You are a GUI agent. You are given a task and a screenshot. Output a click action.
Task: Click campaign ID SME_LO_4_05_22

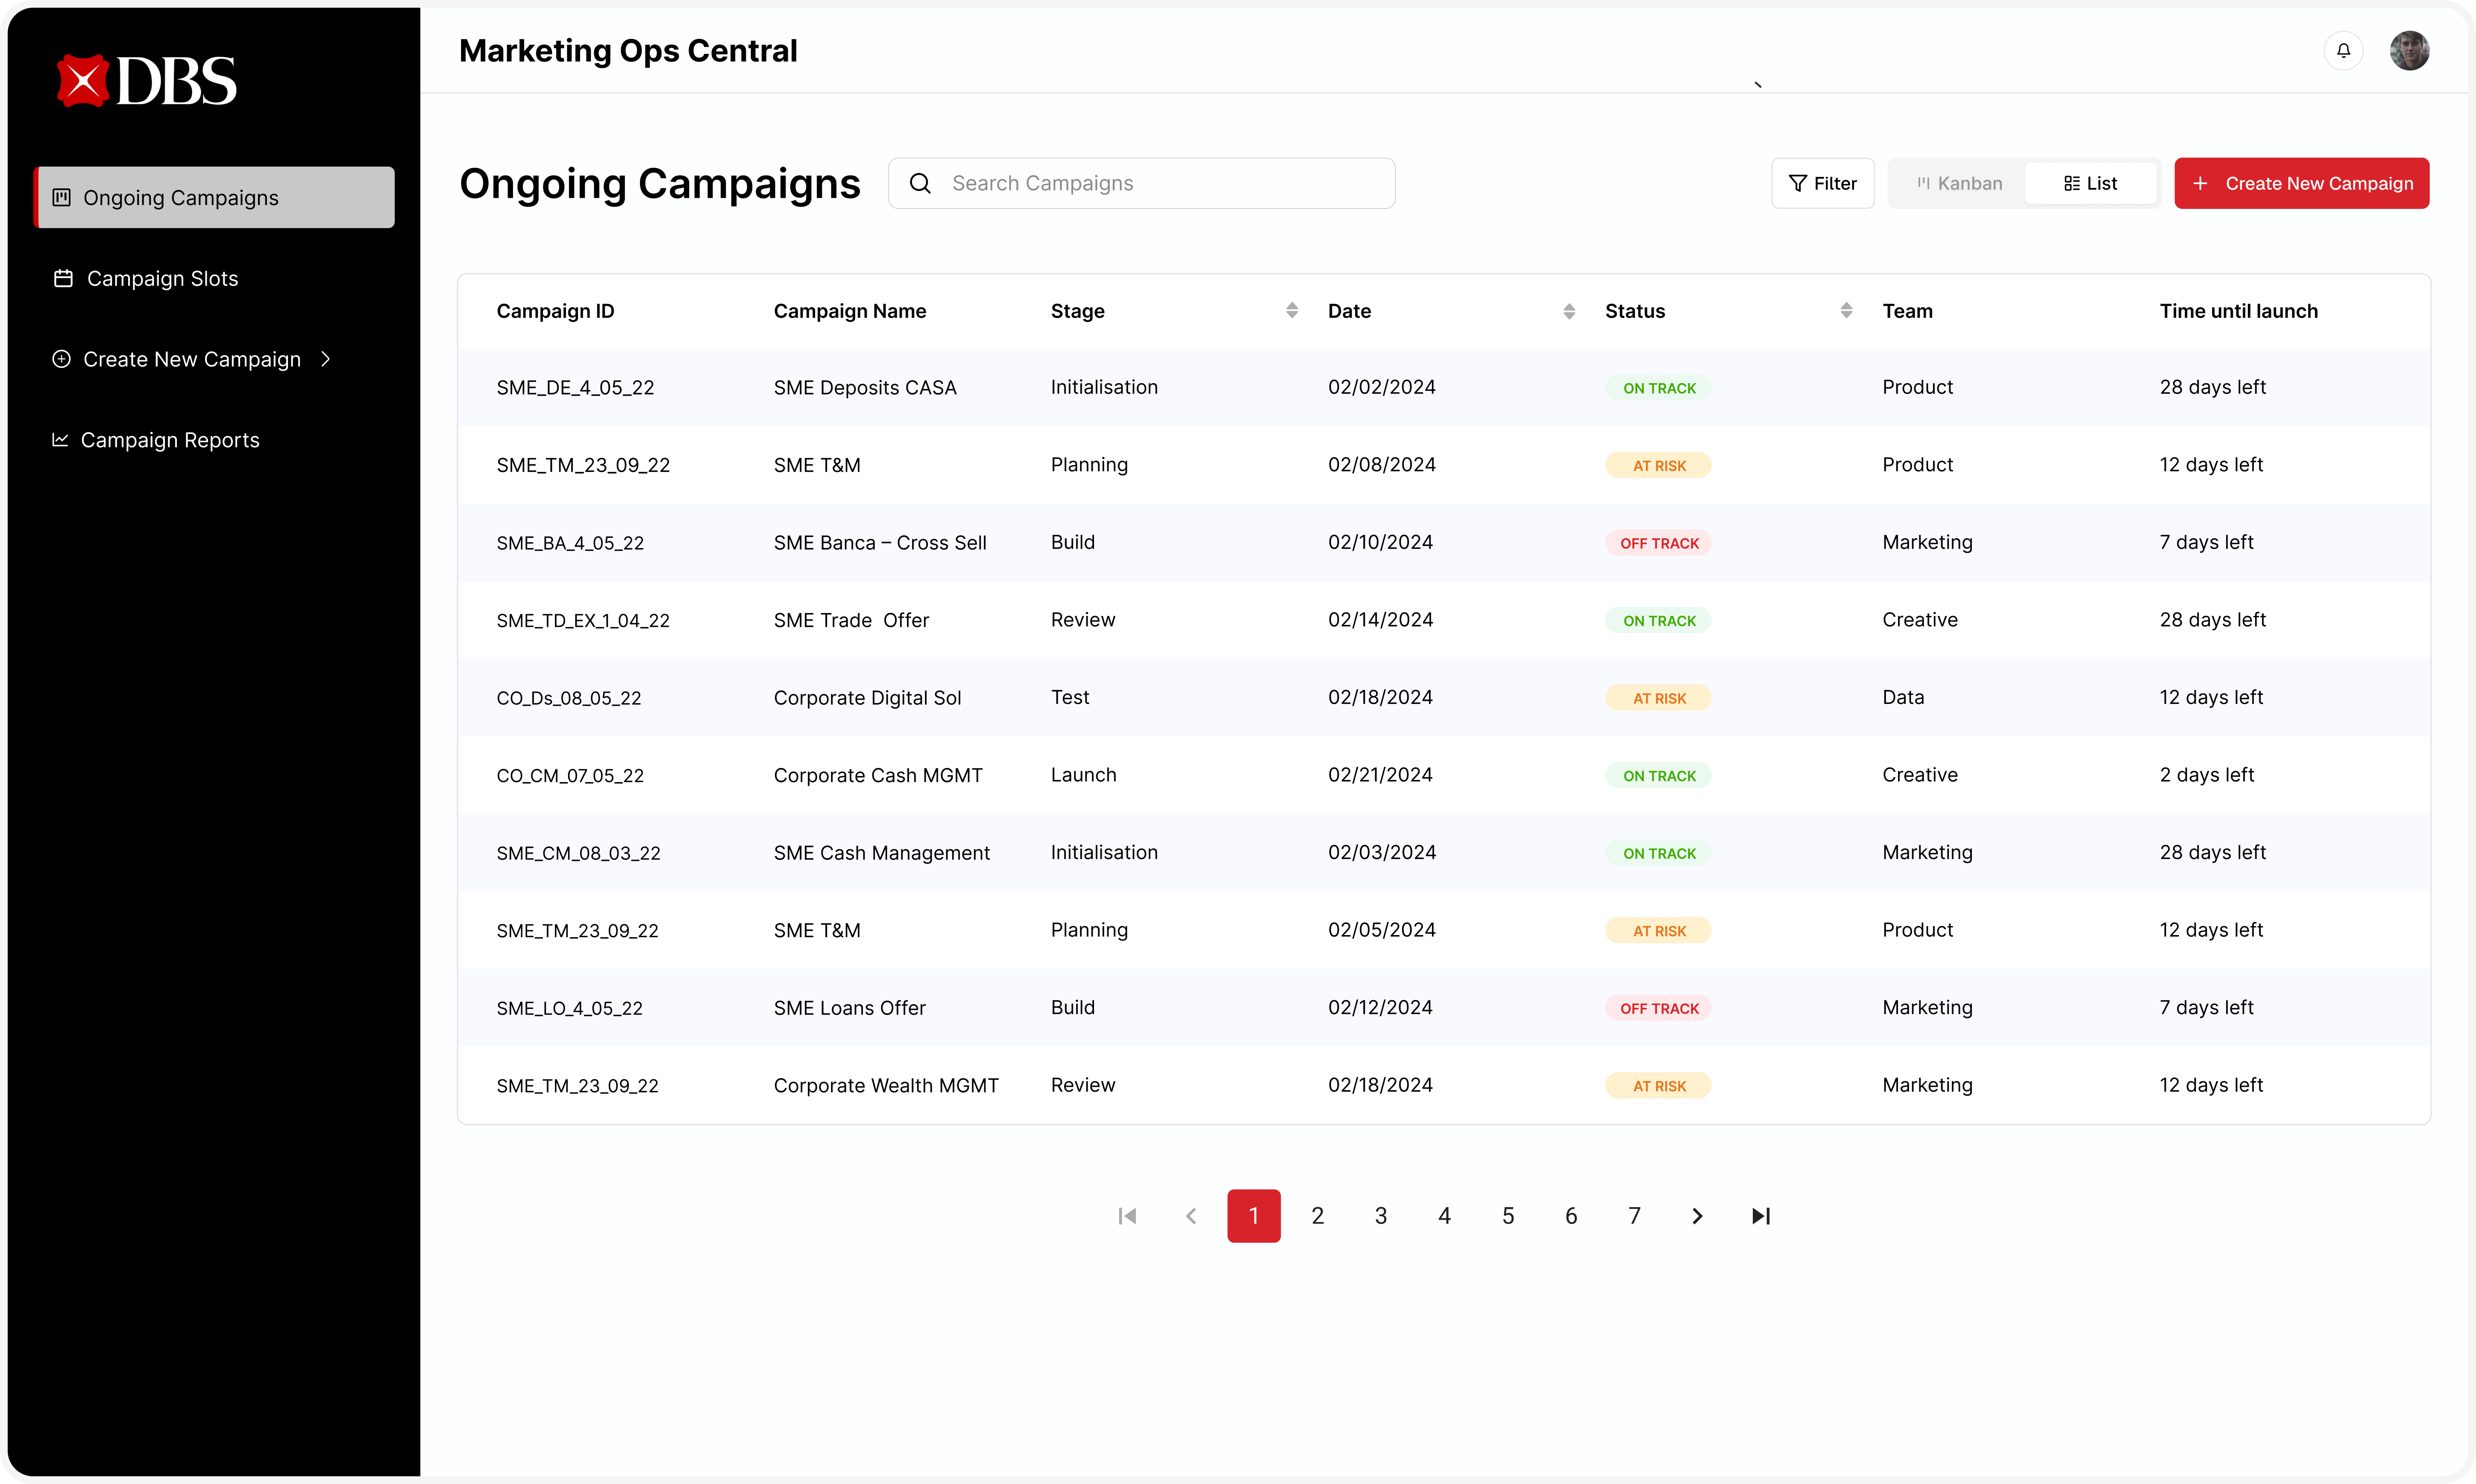569,1008
